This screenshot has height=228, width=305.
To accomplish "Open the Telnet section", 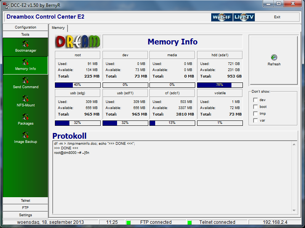I will pos(26,201).
